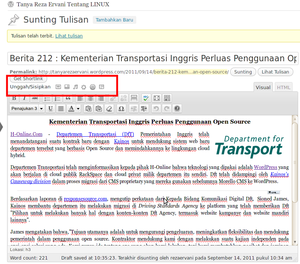Viewport: 300px width, 264px height.
Task: Apply strikethrough with the ABC button
Action: 35,98
